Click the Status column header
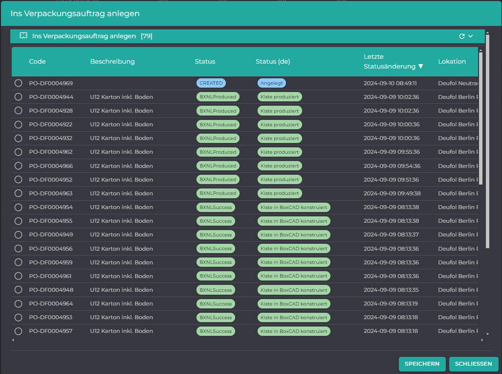502x374 pixels. coord(205,62)
